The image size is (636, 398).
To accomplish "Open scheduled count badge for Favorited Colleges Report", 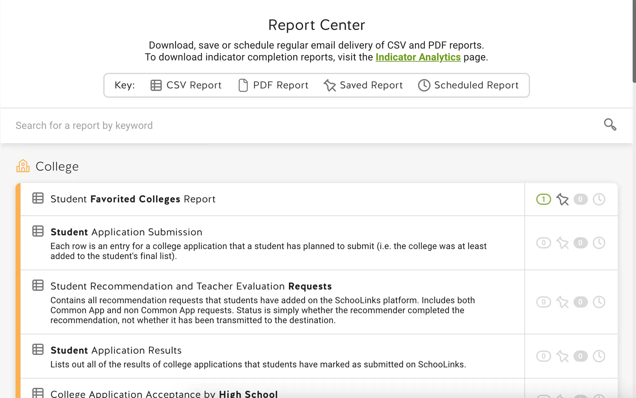I will (x=580, y=199).
